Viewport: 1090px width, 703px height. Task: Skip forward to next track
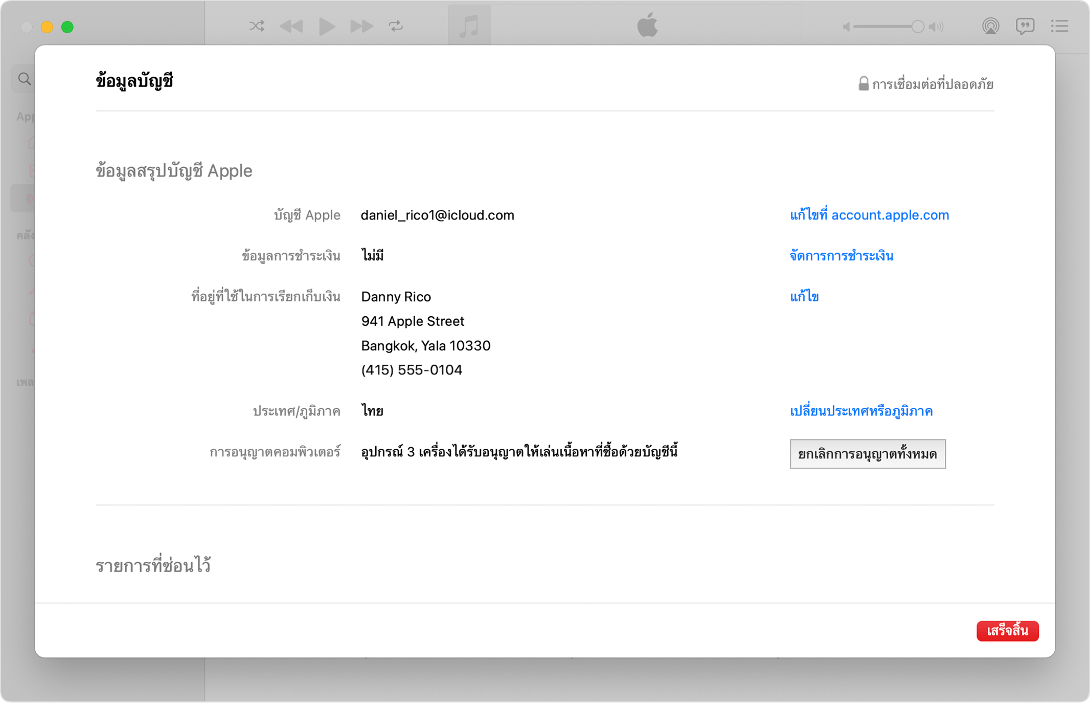(361, 26)
